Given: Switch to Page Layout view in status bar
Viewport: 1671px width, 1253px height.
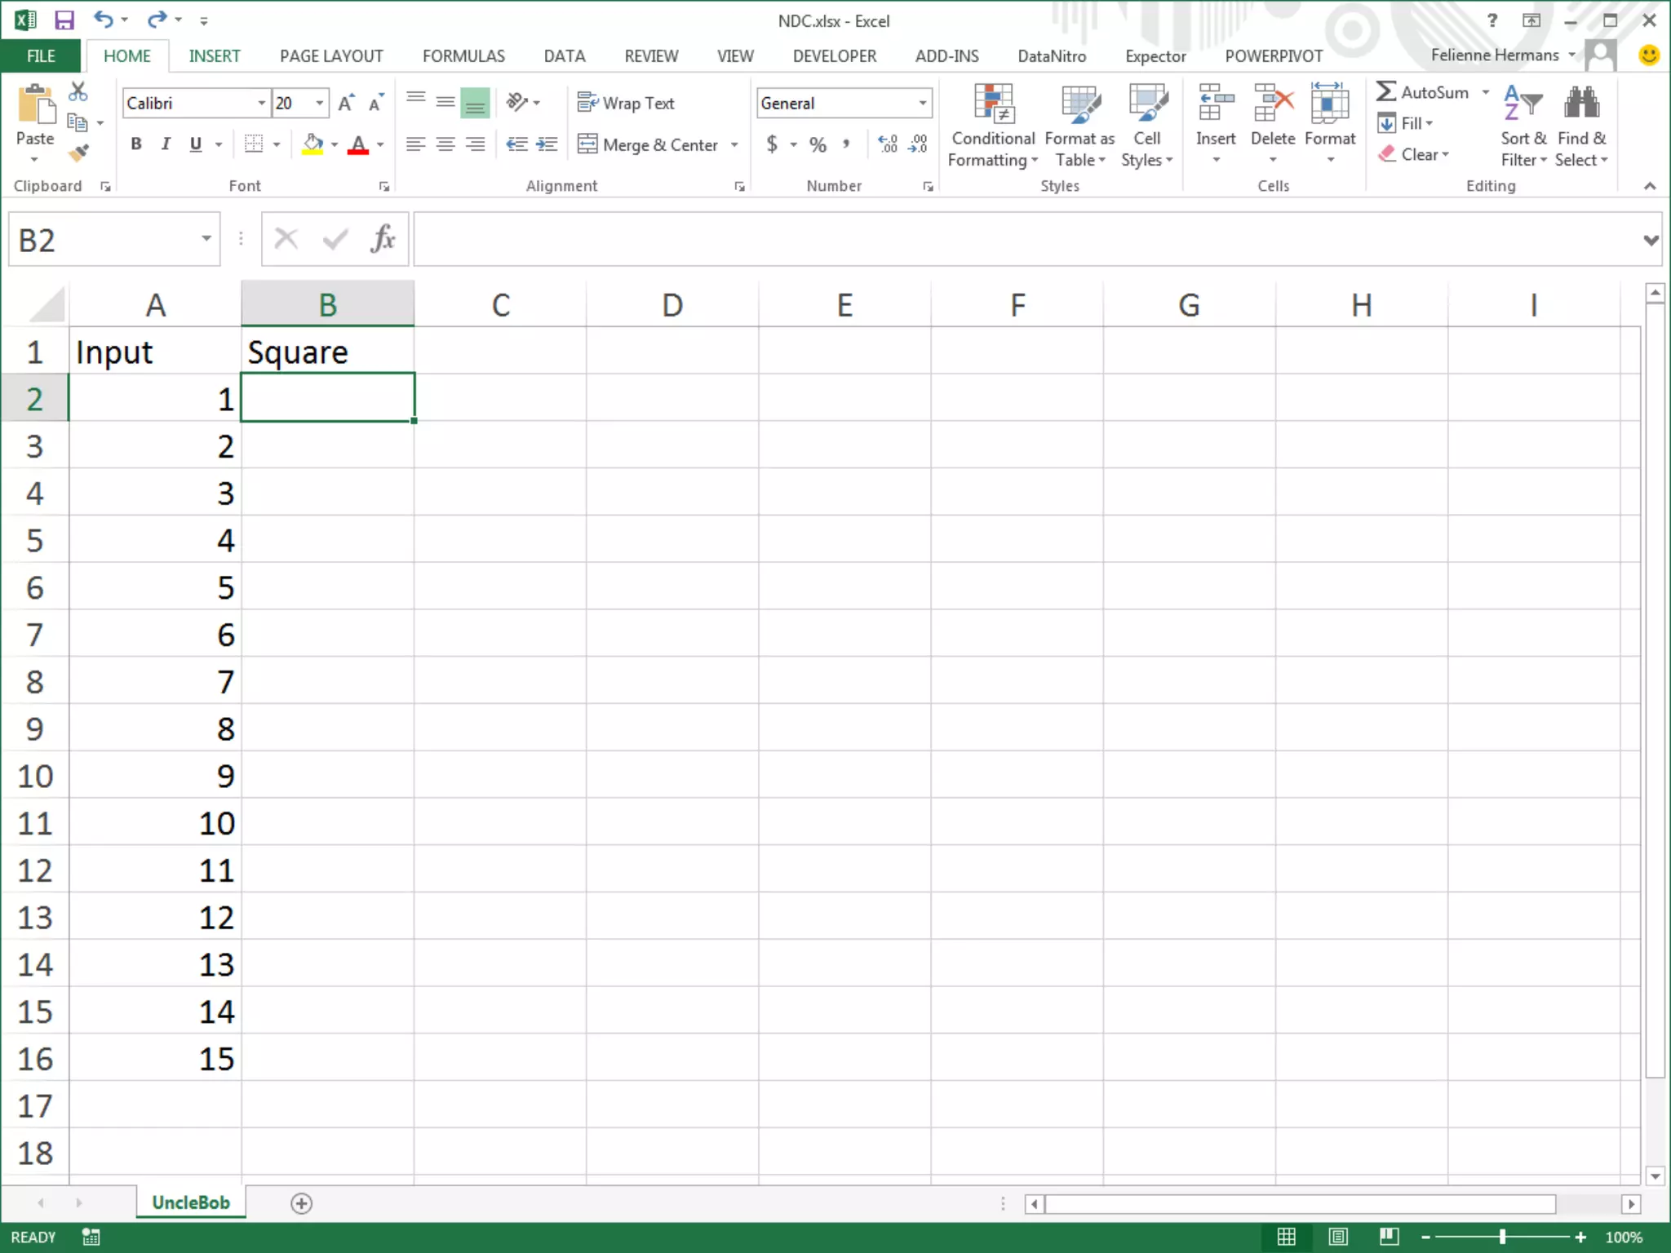Looking at the screenshot, I should (1337, 1237).
